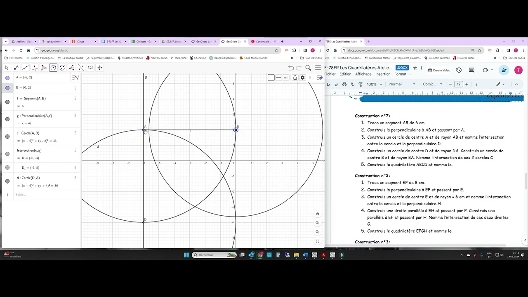528x297 pixels.
Task: Open Docs comments panel
Action: (471, 70)
